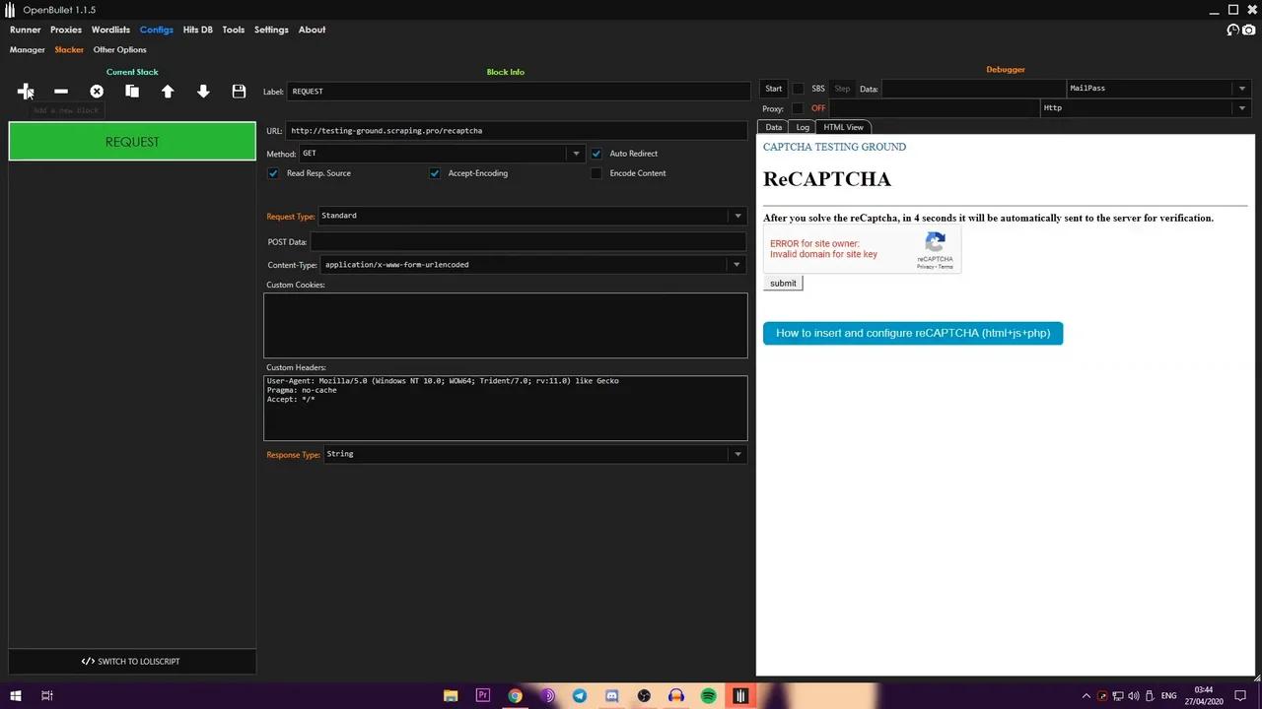The image size is (1262, 709).
Task: Clone the REQUEST block
Action: coord(132,91)
